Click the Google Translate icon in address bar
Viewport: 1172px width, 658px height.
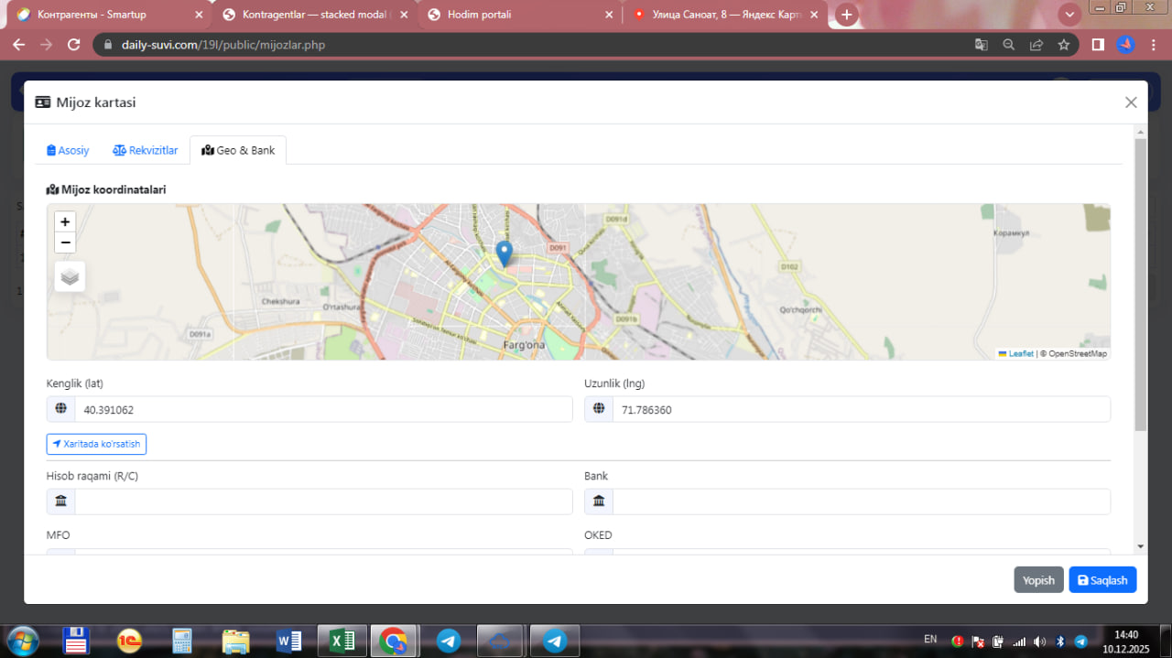click(x=981, y=44)
